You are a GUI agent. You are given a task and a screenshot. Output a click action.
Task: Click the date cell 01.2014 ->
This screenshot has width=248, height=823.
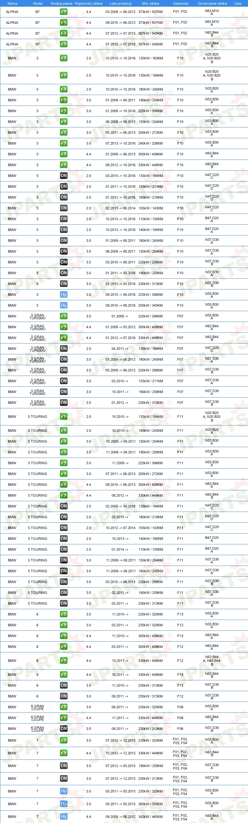coord(120,549)
